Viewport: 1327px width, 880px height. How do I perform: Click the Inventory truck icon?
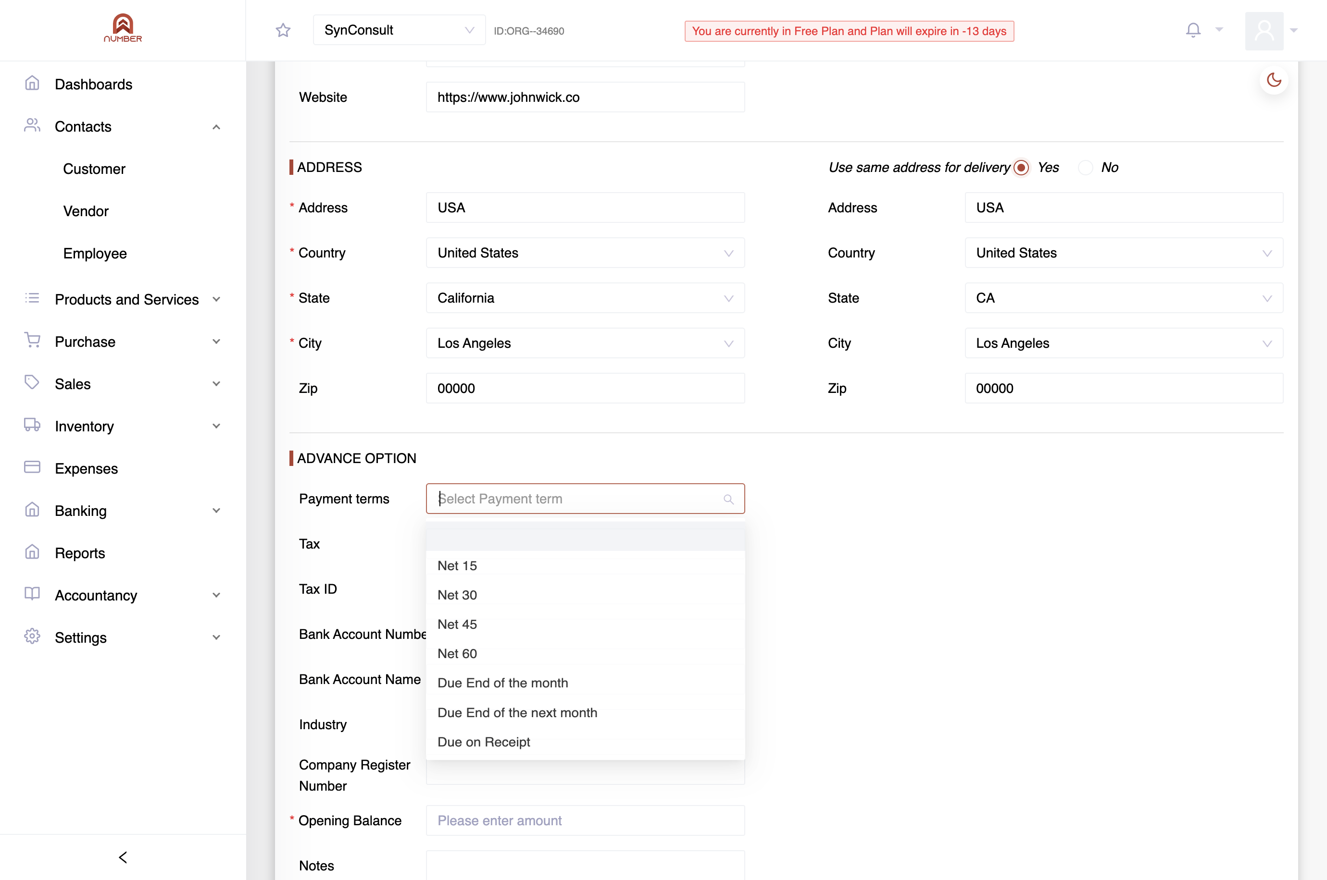[x=32, y=426]
